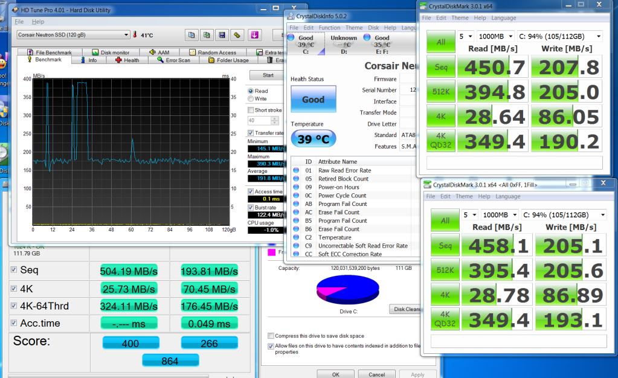Open the Theme menu in upper CrystalDiskMark
618x378 pixels.
[460, 18]
